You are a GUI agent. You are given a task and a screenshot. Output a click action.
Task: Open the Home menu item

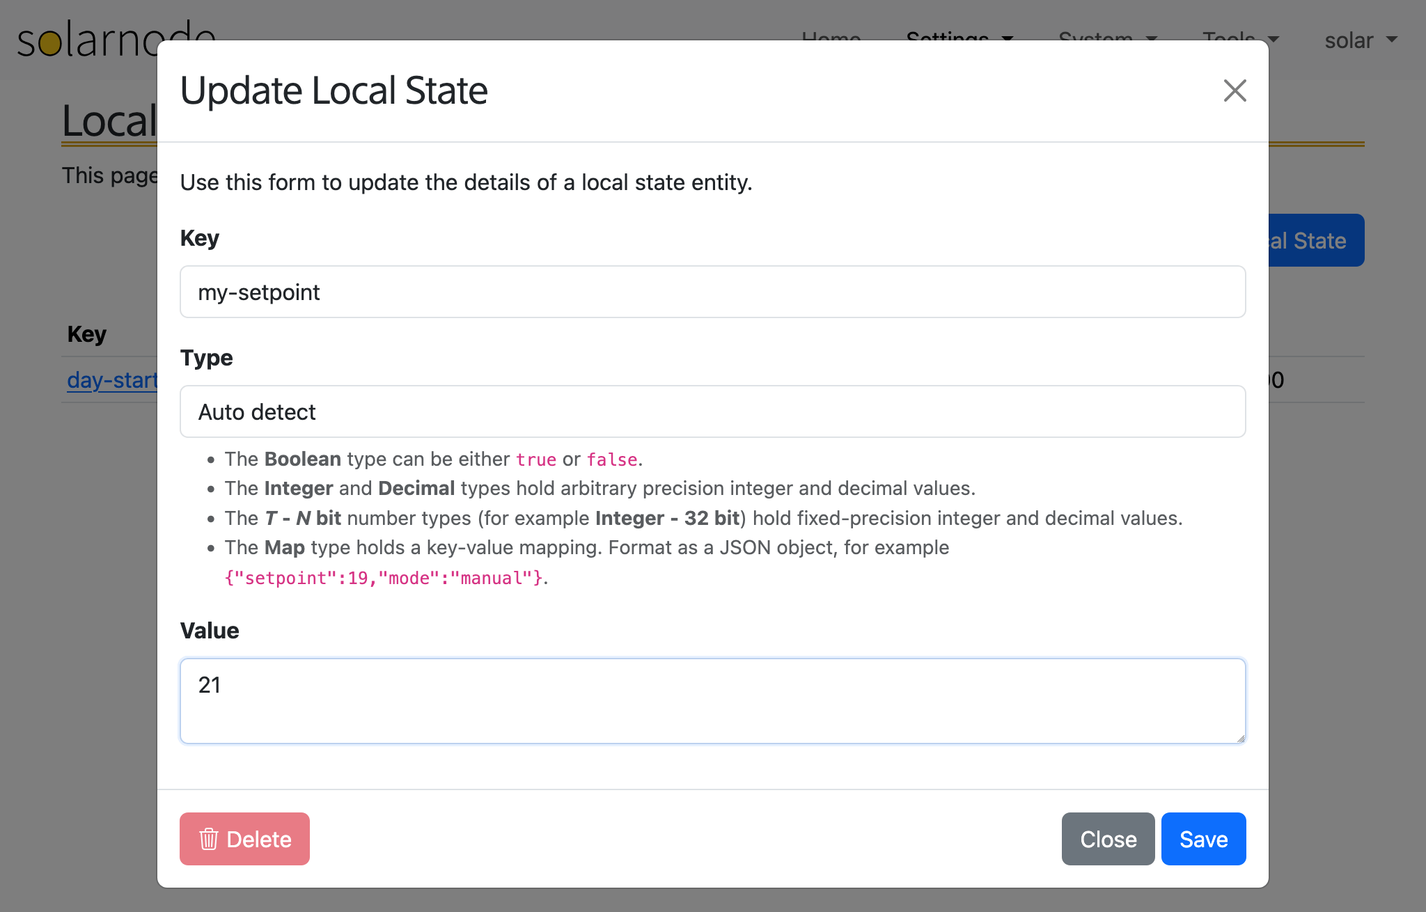(831, 35)
